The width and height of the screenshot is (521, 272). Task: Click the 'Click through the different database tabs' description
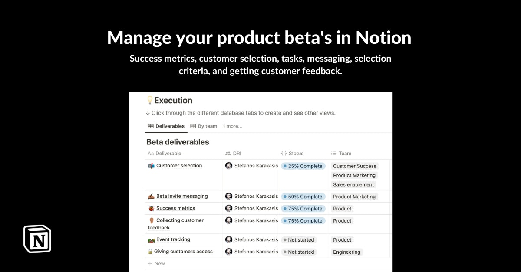click(241, 113)
